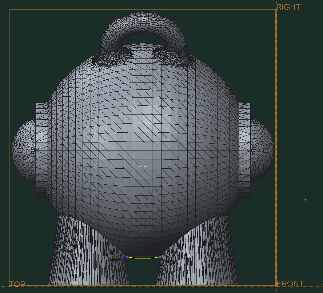Viewport: 323px width, 293px height.
Task: Select the isolated blue point right of model
Action: (x=305, y=200)
